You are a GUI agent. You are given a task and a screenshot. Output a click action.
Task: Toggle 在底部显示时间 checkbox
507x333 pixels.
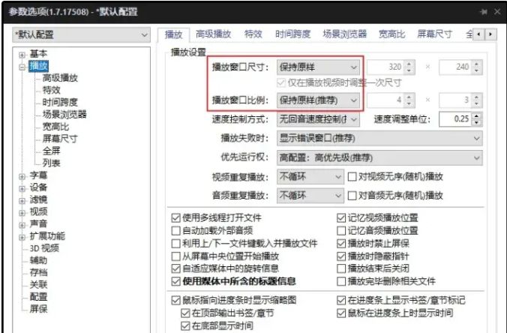click(185, 326)
